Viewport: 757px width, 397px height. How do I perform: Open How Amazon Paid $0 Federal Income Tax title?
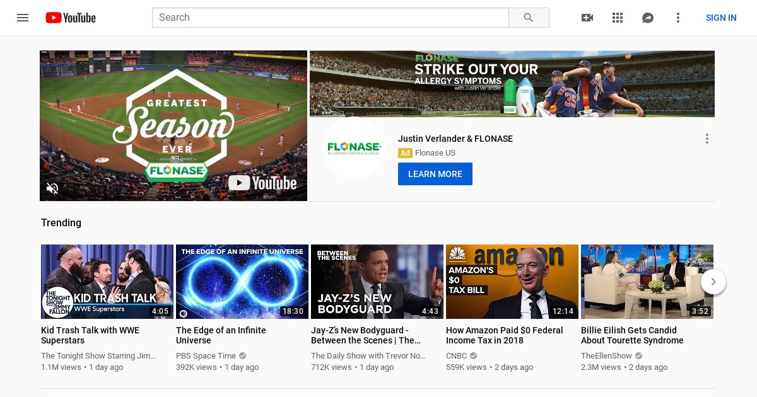coord(505,335)
